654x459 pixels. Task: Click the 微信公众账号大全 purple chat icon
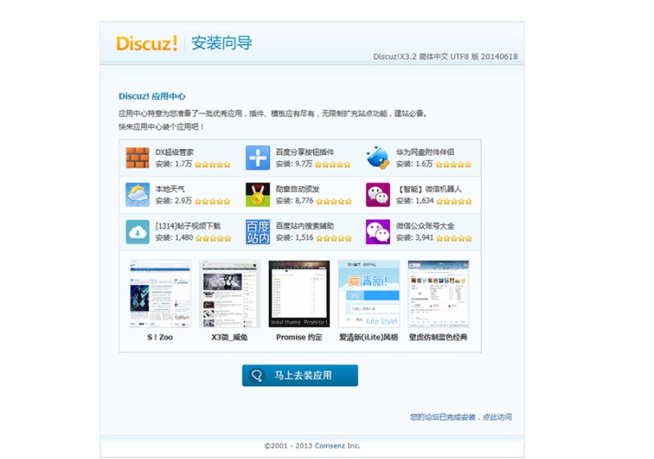pyautogui.click(x=378, y=232)
